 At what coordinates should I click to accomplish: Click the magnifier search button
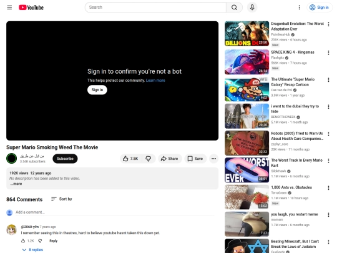point(234,7)
